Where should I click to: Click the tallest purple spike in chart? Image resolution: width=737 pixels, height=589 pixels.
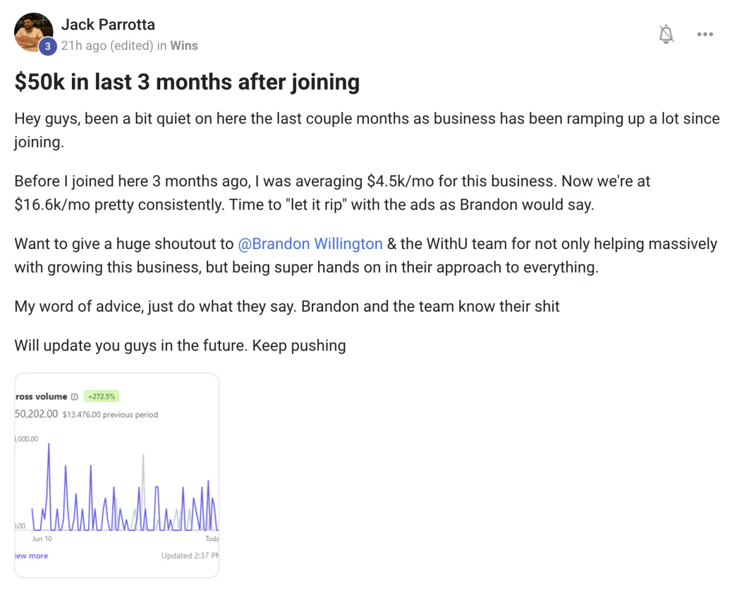pyautogui.click(x=49, y=445)
